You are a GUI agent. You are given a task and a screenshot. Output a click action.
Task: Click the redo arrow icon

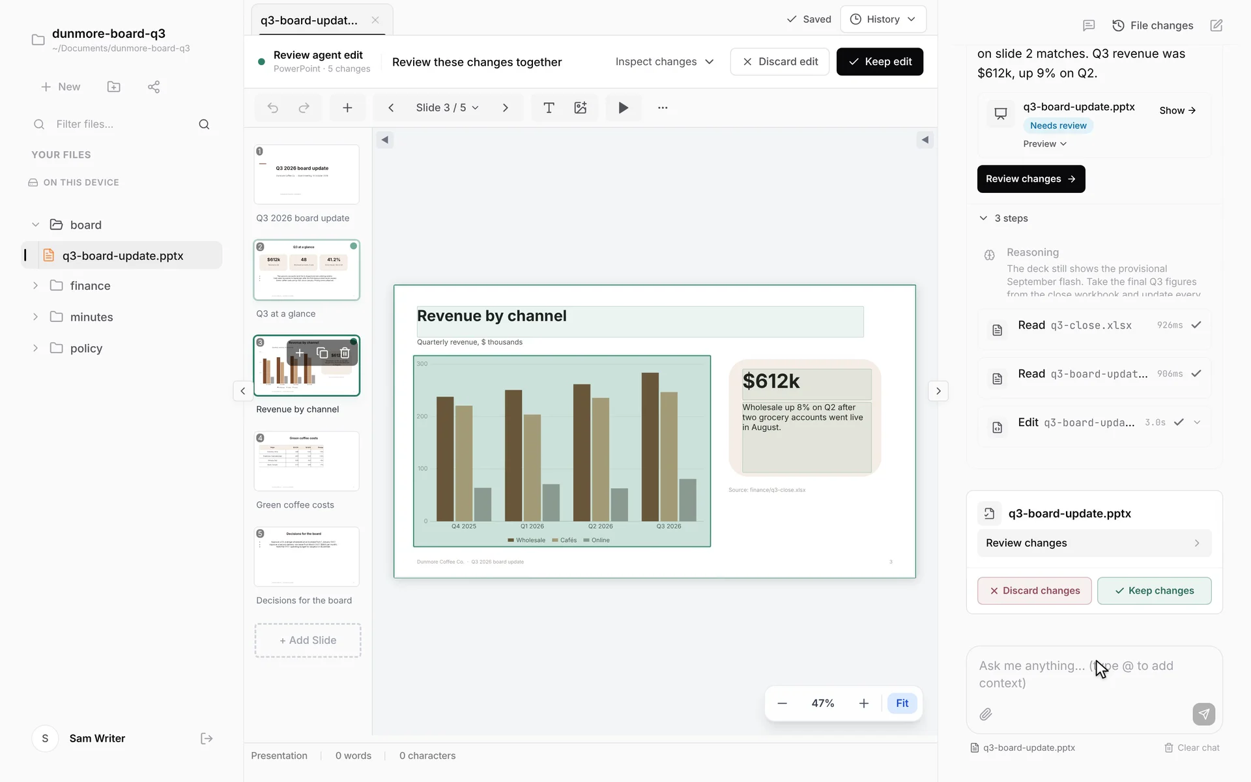[304, 108]
